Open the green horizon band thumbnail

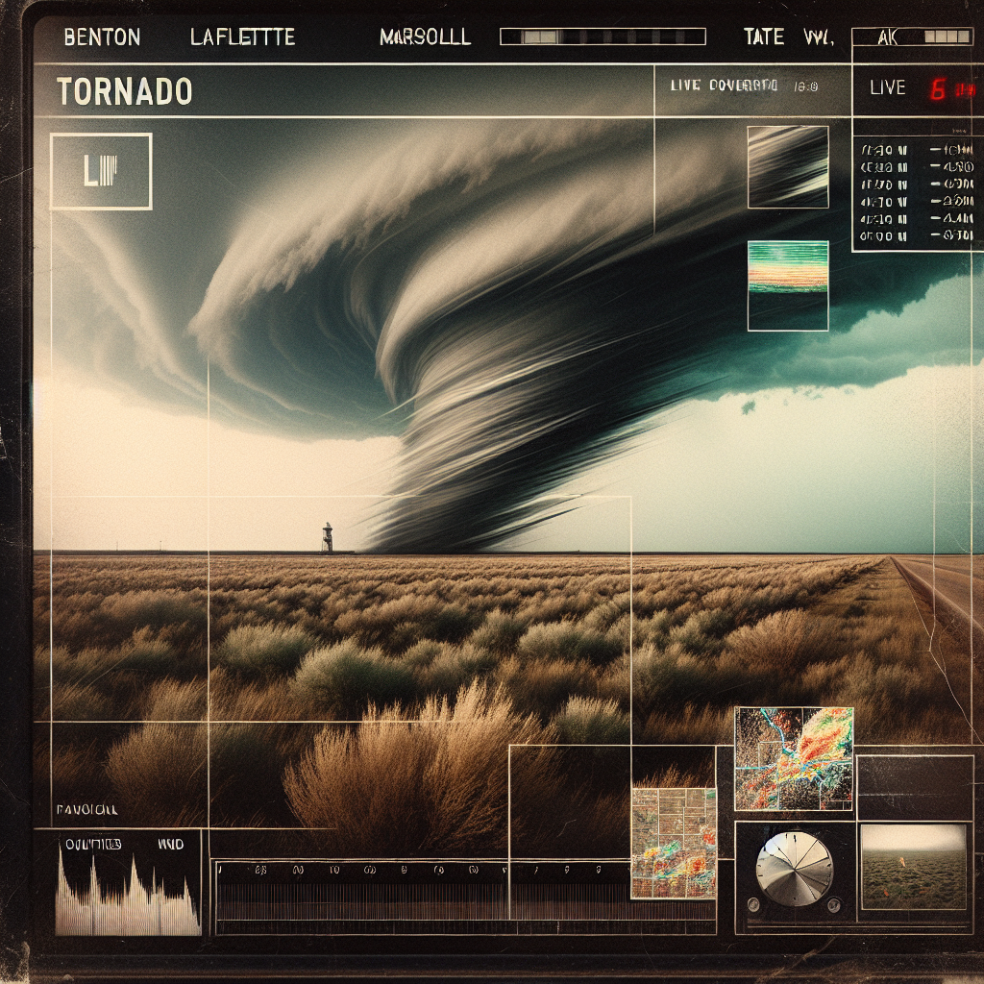[788, 285]
